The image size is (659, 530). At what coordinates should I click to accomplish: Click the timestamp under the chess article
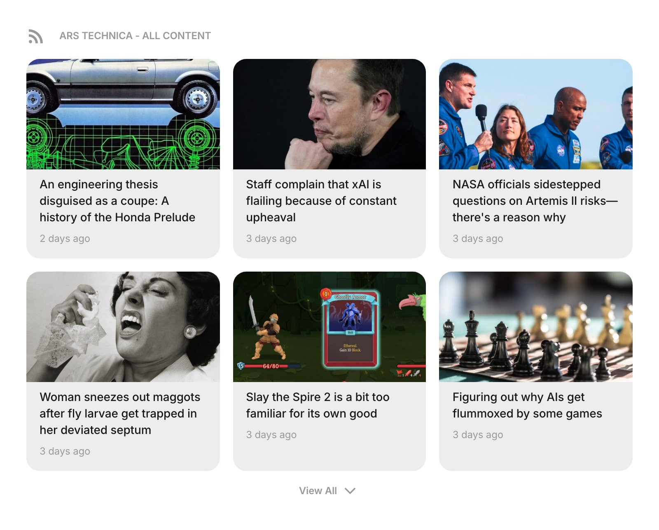[x=478, y=435]
